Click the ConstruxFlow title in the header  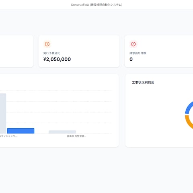click(96, 5)
